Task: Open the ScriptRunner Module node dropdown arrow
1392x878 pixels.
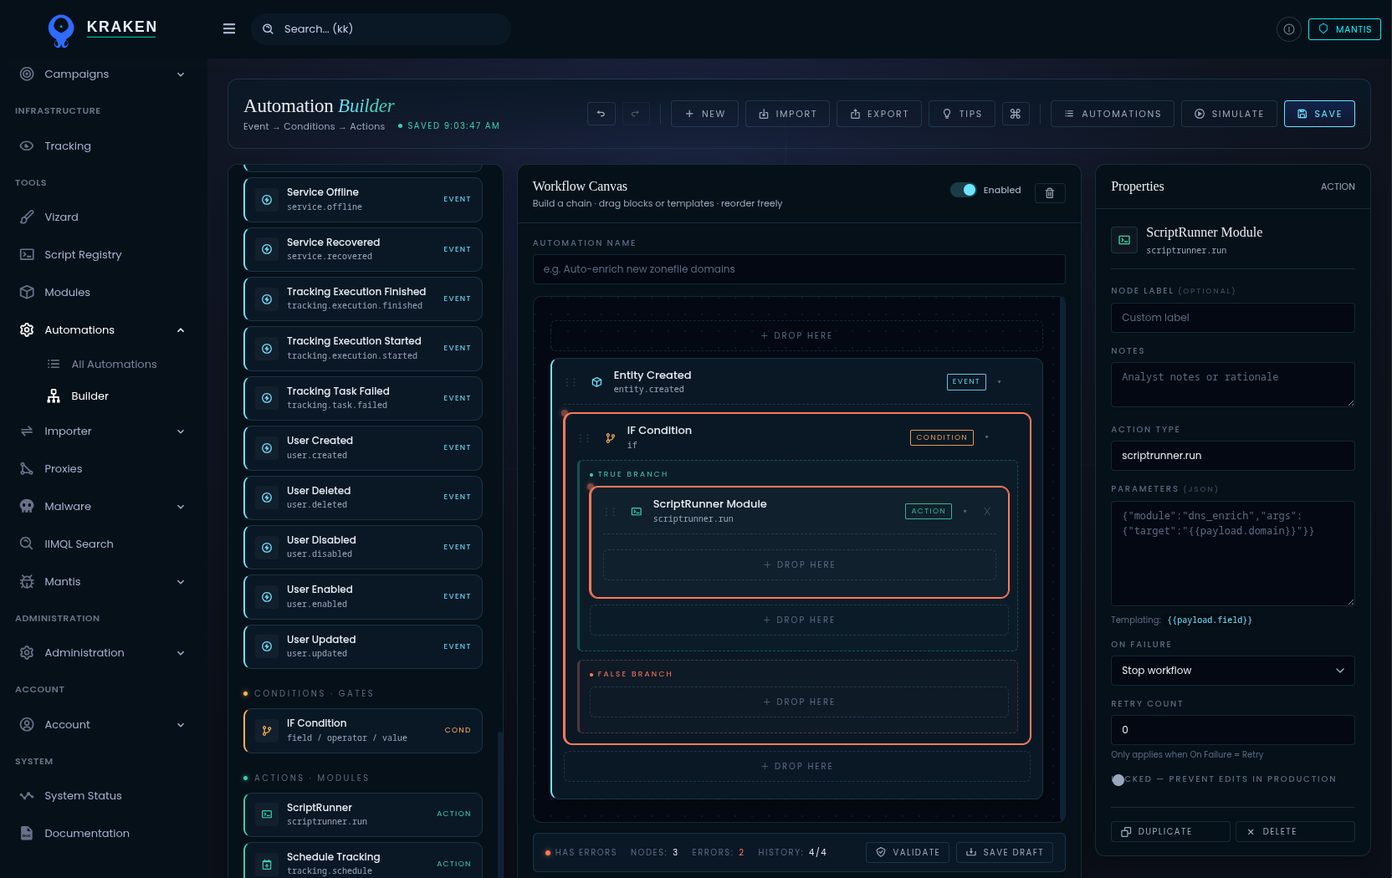Action: pos(965,511)
